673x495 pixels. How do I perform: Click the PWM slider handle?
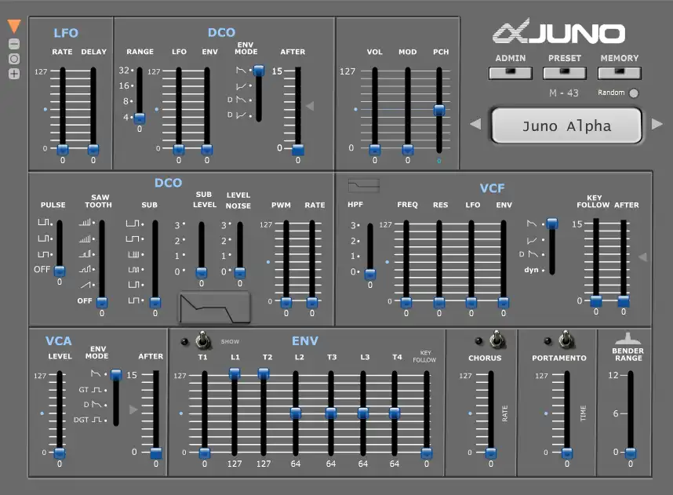pyautogui.click(x=286, y=303)
